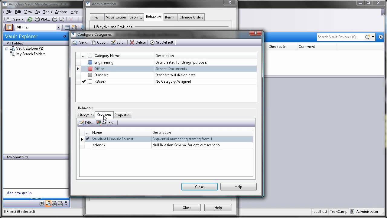Switch to Lifecycles behaviors tab
Image resolution: width=387 pixels, height=218 pixels.
[86, 115]
